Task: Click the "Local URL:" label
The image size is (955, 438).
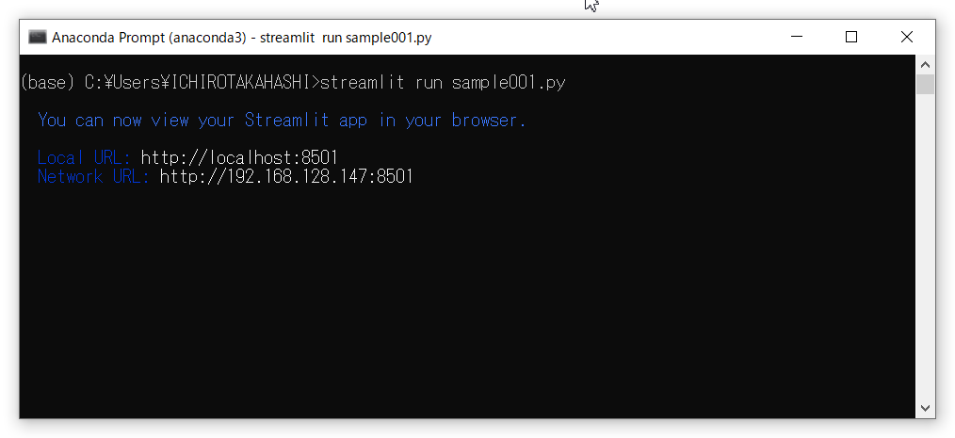Action: point(84,157)
